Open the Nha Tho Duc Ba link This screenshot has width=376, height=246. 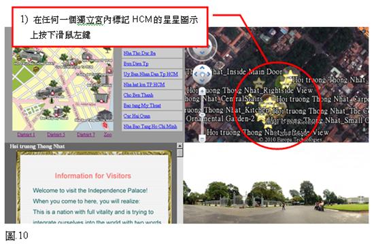pos(139,53)
